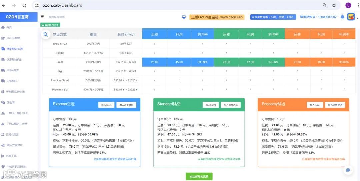Select the 俄罗斯定价表 green tab
This screenshot has width=360, height=181.
tap(50, 25)
